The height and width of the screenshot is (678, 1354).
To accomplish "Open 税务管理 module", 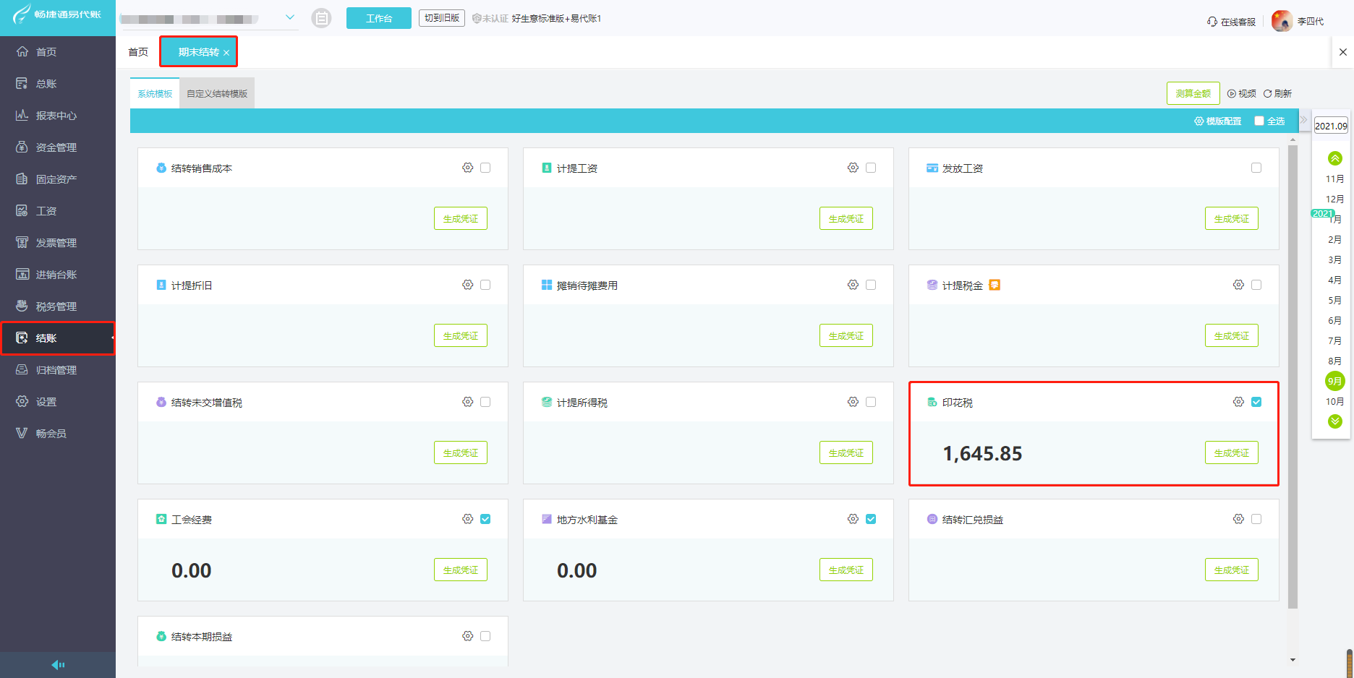I will (x=57, y=306).
